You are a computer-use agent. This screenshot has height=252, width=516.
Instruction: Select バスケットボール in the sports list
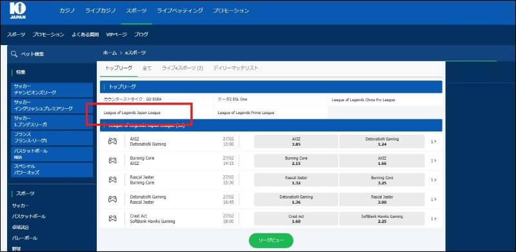(29, 217)
